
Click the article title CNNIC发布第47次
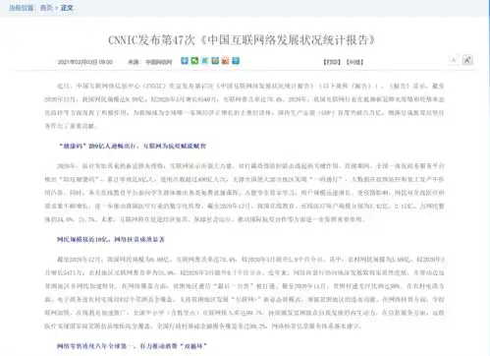[242, 40]
